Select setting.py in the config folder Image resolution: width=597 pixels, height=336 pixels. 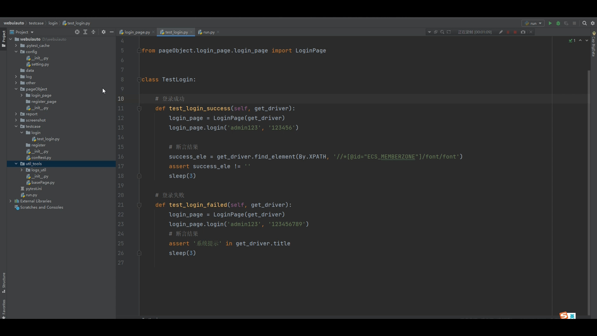point(38,64)
